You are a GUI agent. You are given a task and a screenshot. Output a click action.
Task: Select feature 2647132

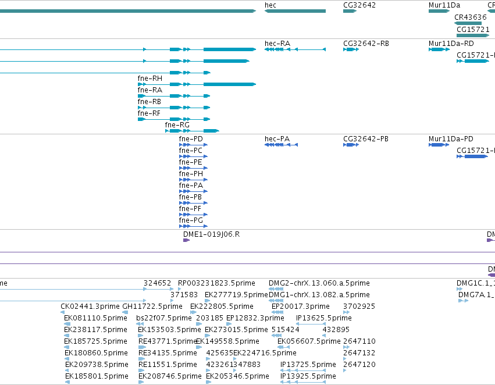tap(345, 359)
